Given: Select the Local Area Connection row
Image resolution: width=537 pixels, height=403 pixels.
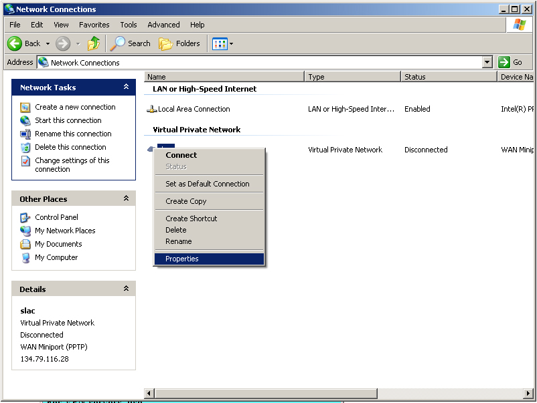Looking at the screenshot, I should [339, 109].
